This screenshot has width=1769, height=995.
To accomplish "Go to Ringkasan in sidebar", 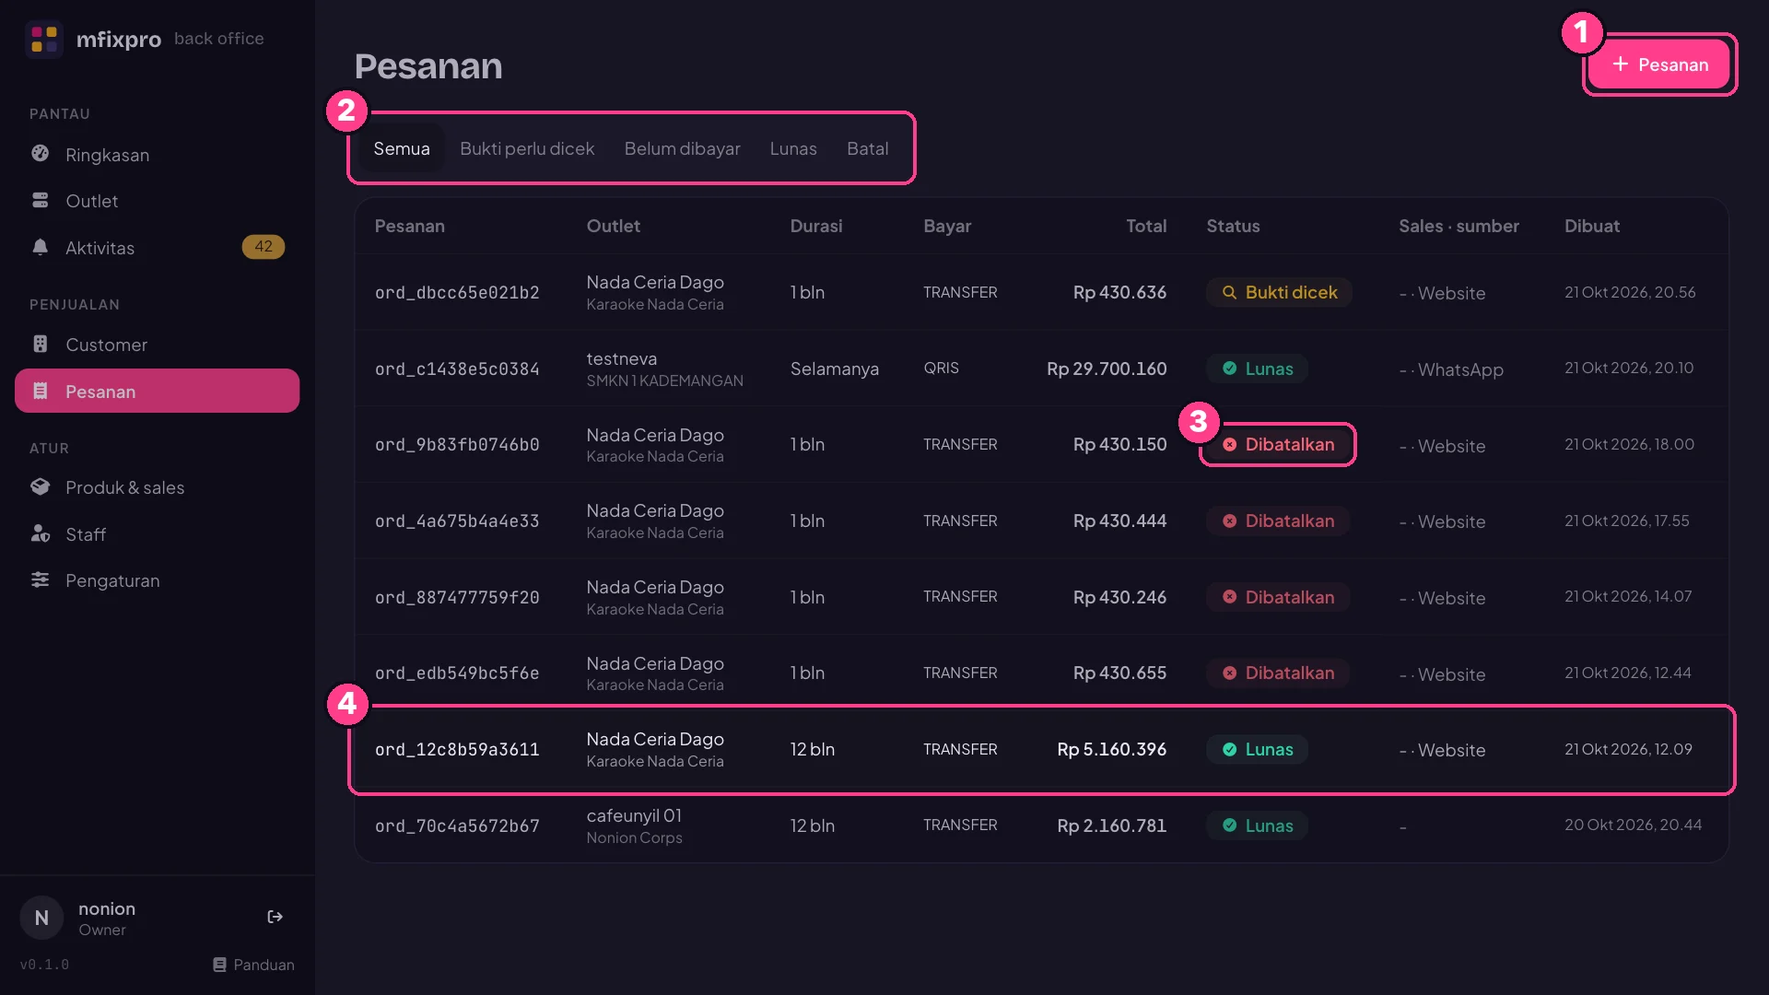I will 157,155.
